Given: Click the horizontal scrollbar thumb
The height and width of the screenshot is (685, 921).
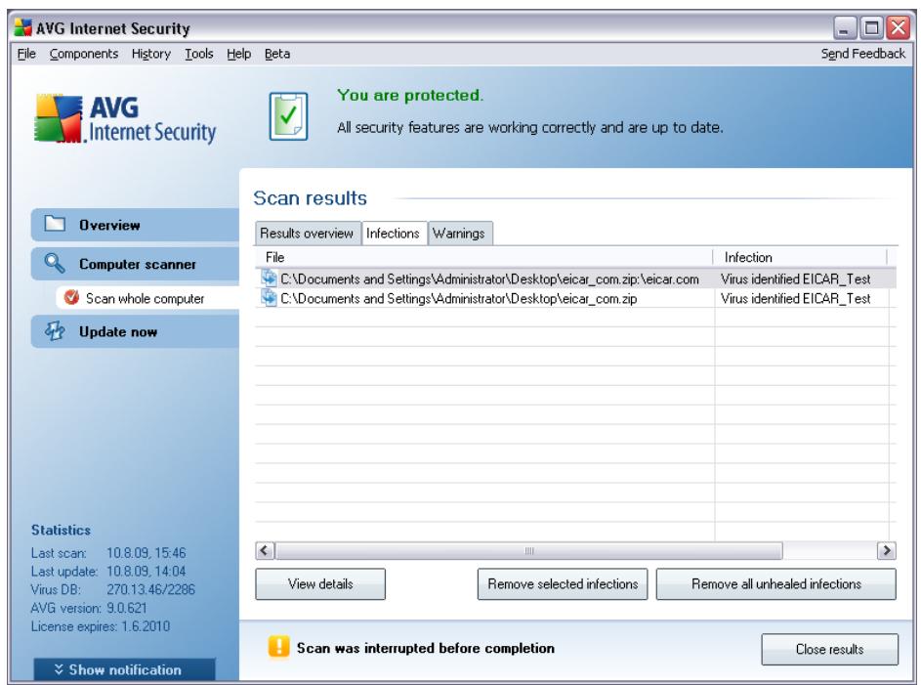Looking at the screenshot, I should point(528,550).
